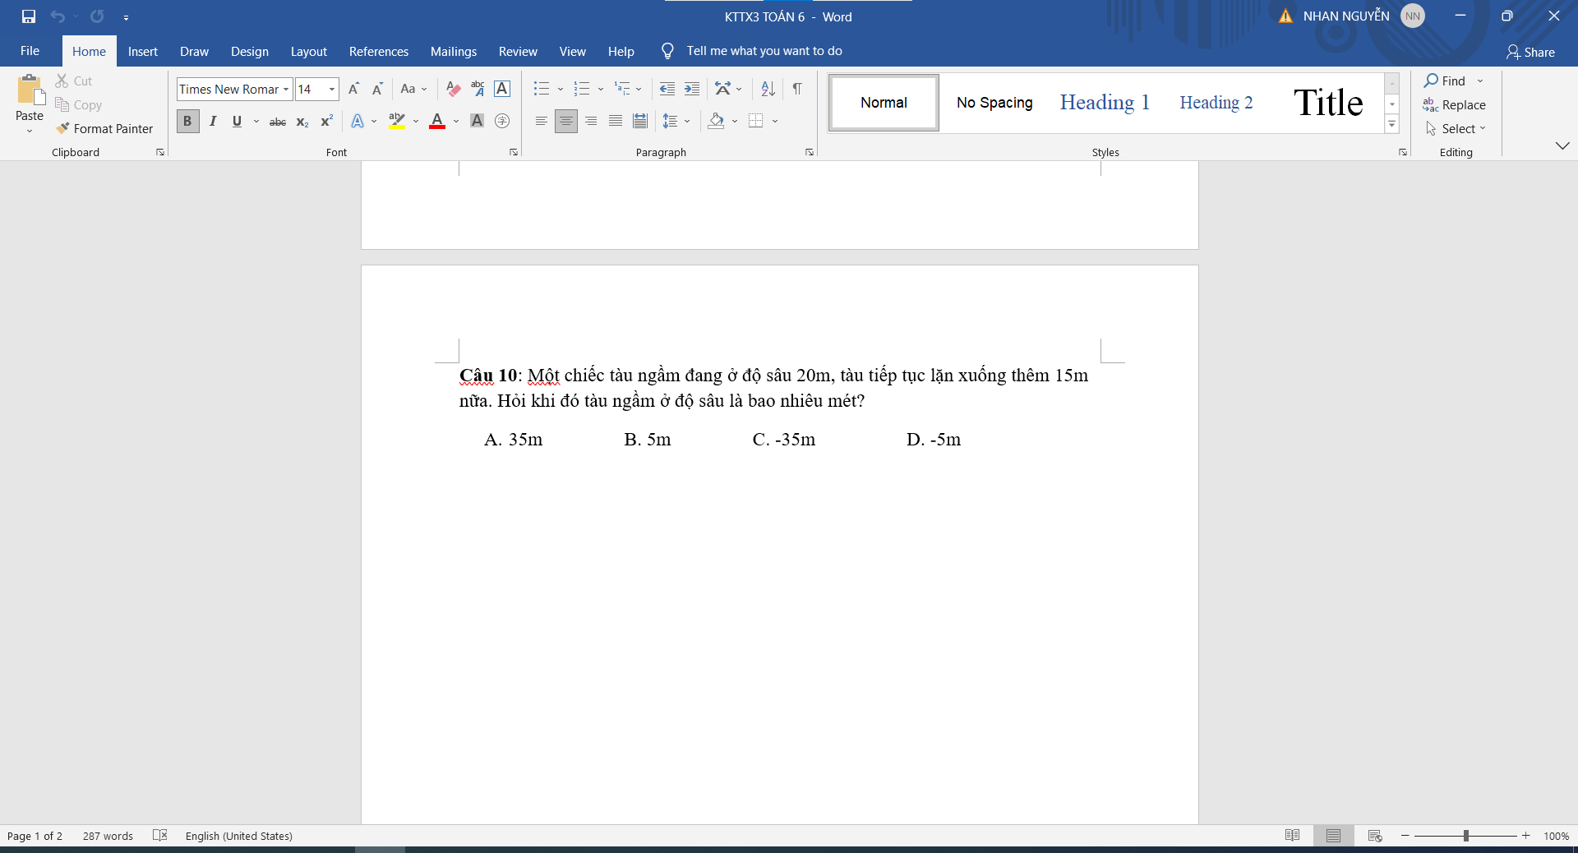Switch to Insert tab

point(142,51)
